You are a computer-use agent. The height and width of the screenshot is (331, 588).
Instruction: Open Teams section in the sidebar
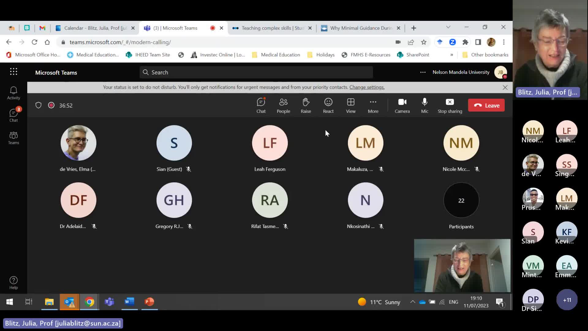13,138
